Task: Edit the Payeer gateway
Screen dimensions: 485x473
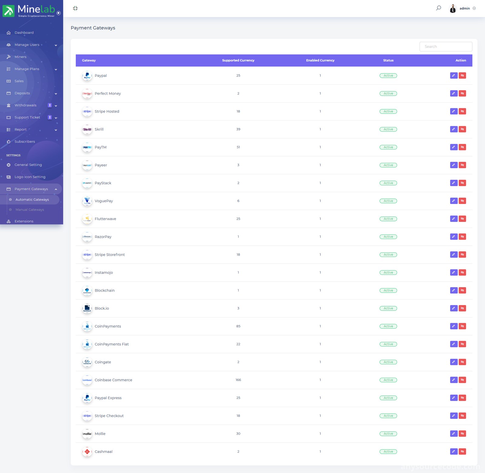Action: [453, 165]
